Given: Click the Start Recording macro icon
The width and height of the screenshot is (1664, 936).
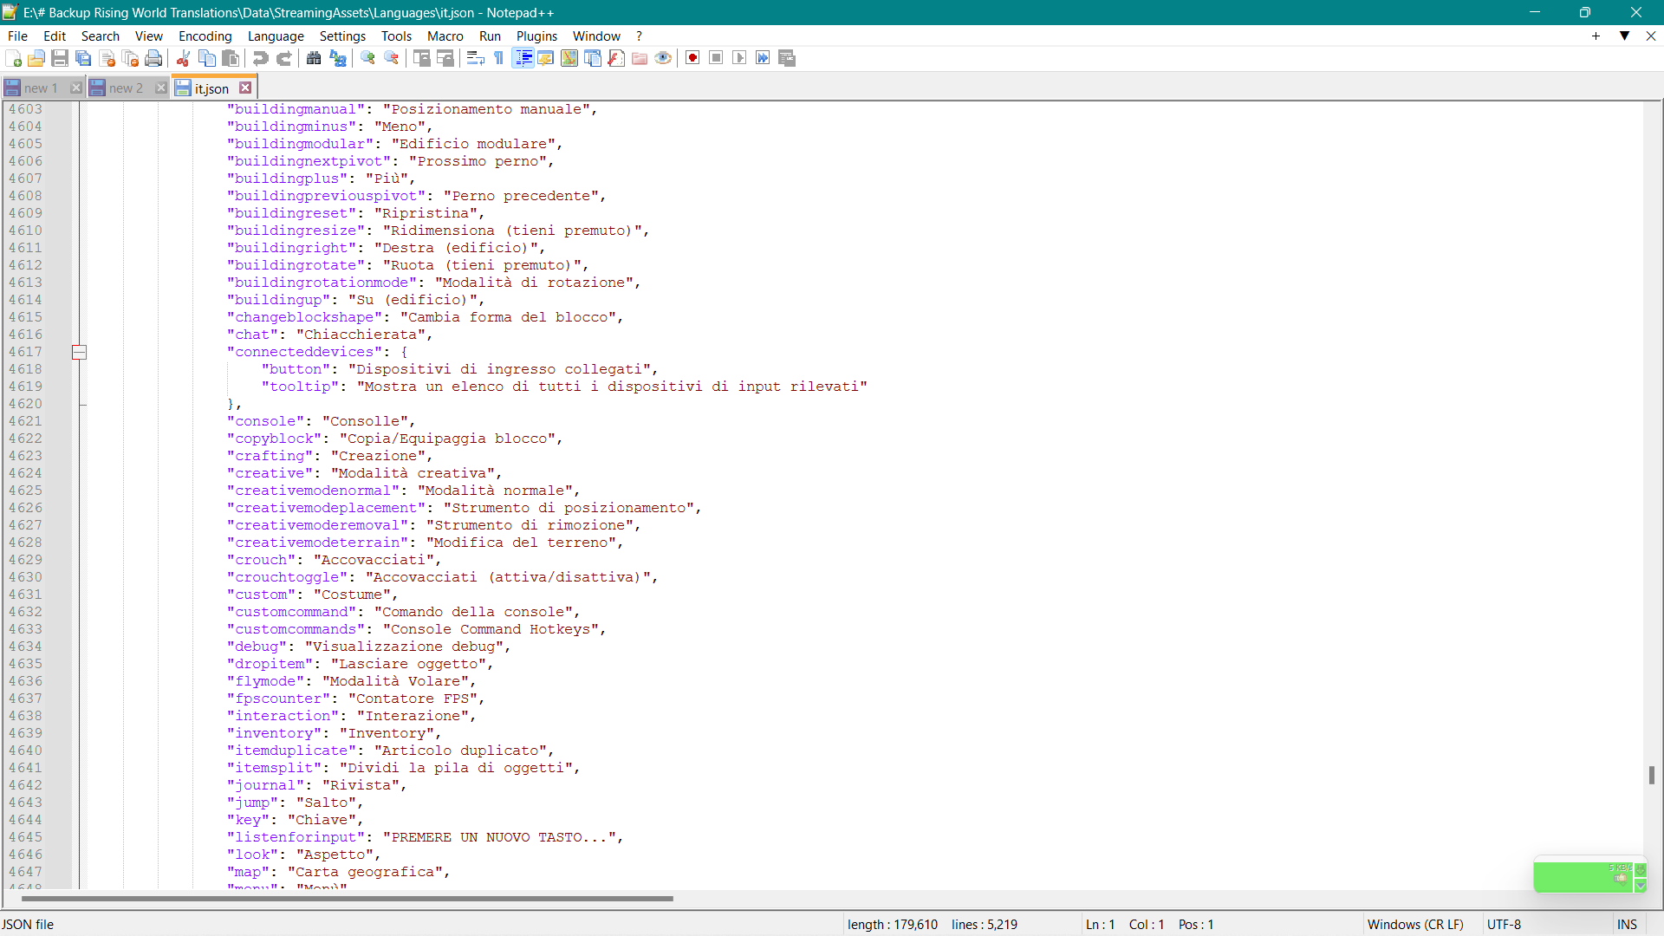Looking at the screenshot, I should (x=692, y=58).
